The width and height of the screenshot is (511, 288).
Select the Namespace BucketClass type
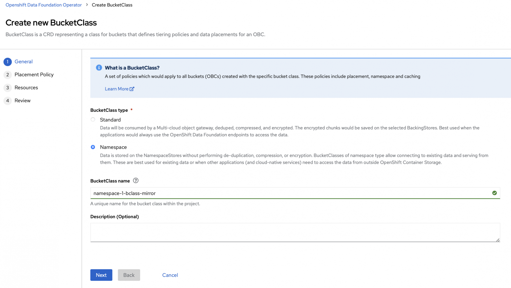93,147
